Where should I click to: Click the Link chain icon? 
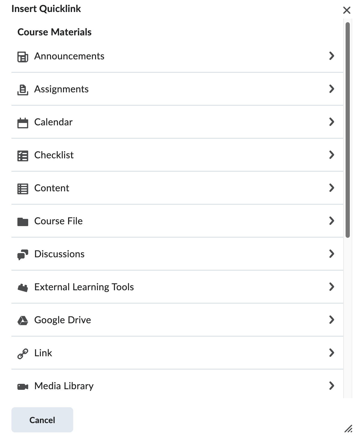pyautogui.click(x=23, y=354)
